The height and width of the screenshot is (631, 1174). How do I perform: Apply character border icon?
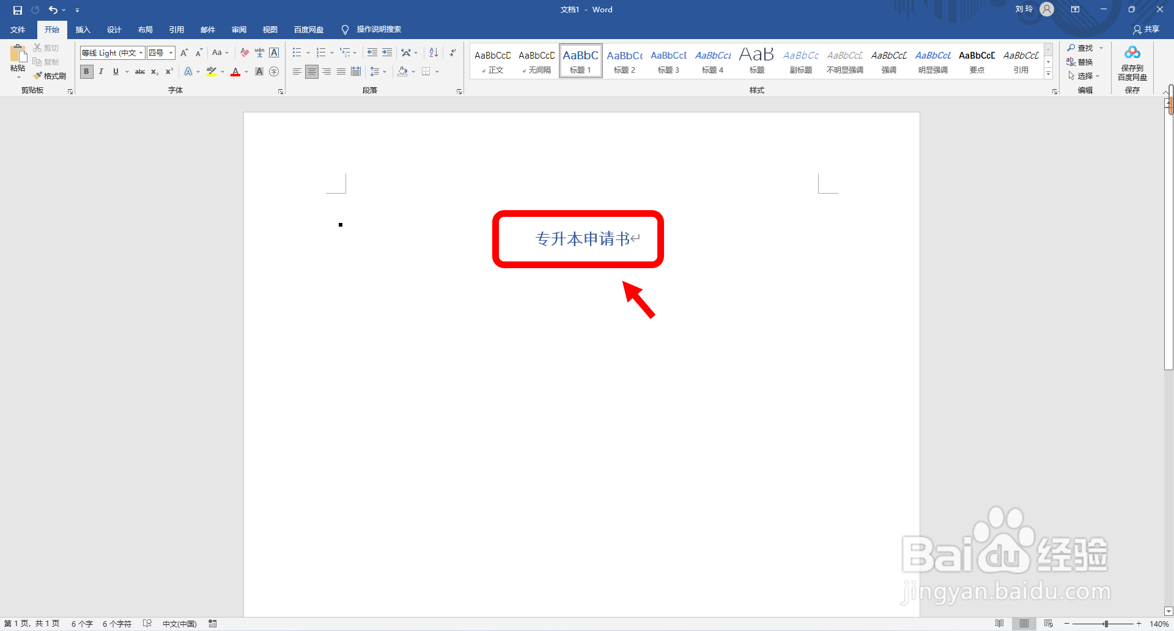274,53
